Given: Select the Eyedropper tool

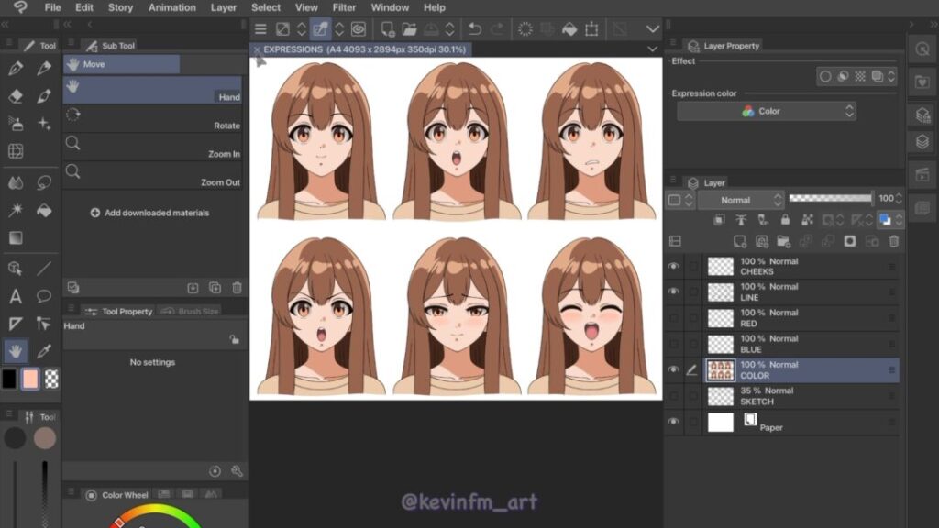Looking at the screenshot, I should coord(44,351).
